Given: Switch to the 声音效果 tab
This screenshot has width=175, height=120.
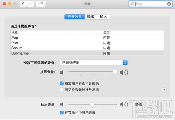Looking at the screenshot, I should pyautogui.click(x=75, y=17).
